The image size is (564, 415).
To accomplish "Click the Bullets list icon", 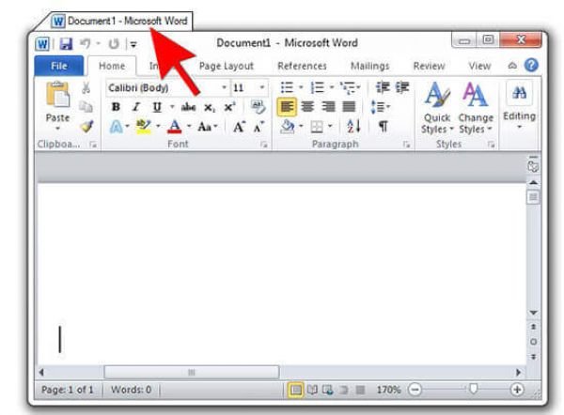I will pyautogui.click(x=287, y=87).
